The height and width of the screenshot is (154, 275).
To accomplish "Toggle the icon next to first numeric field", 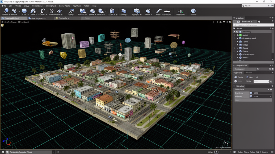I will (x=251, y=93).
